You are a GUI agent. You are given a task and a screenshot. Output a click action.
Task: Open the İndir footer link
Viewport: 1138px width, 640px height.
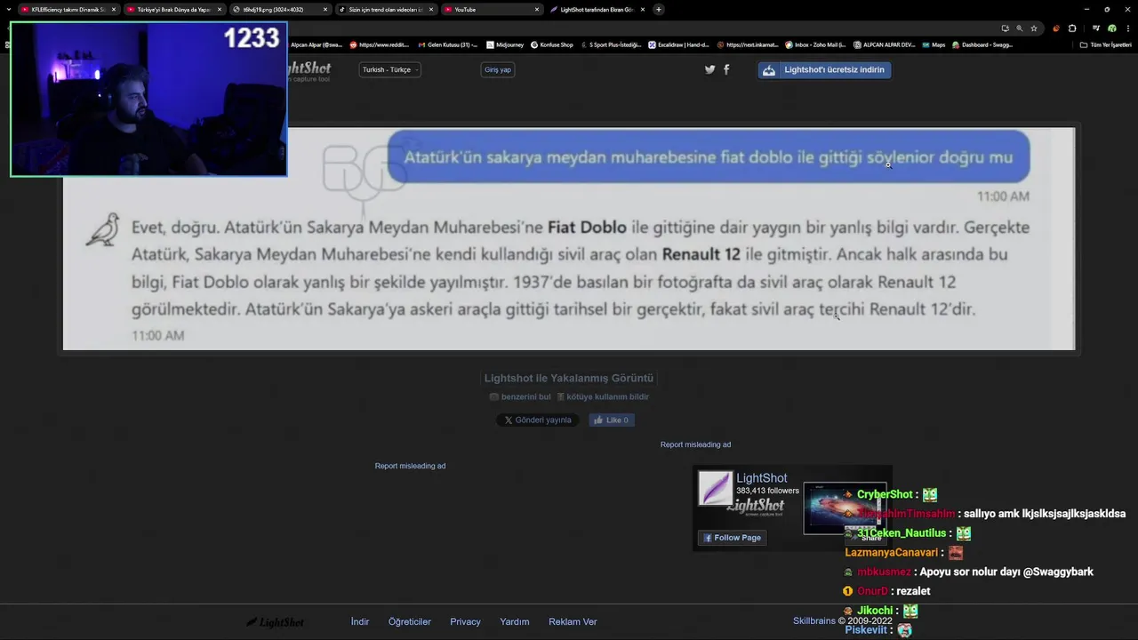pos(360,622)
